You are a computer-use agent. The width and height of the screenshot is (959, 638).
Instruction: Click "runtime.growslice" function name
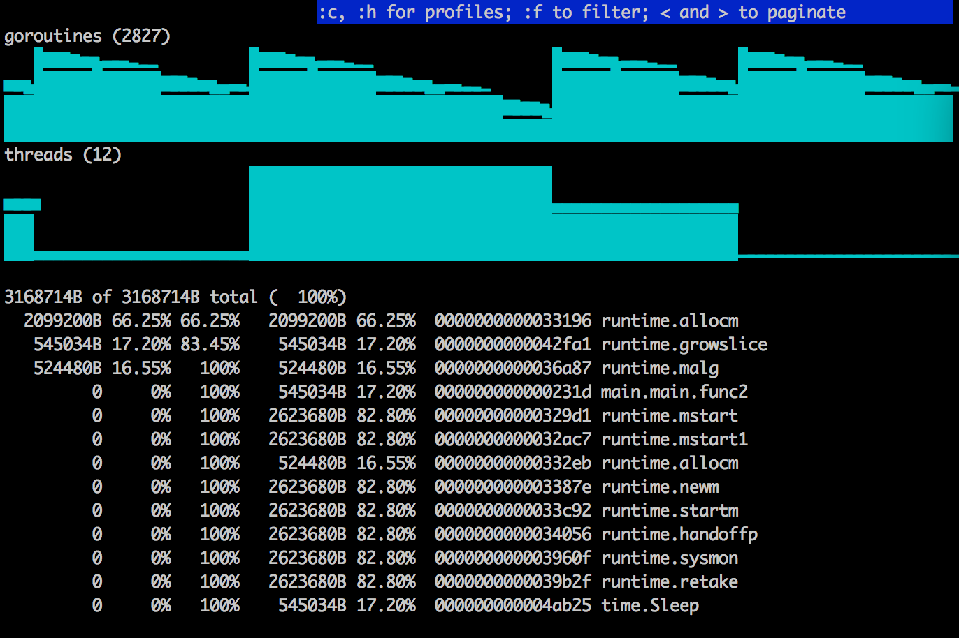684,344
